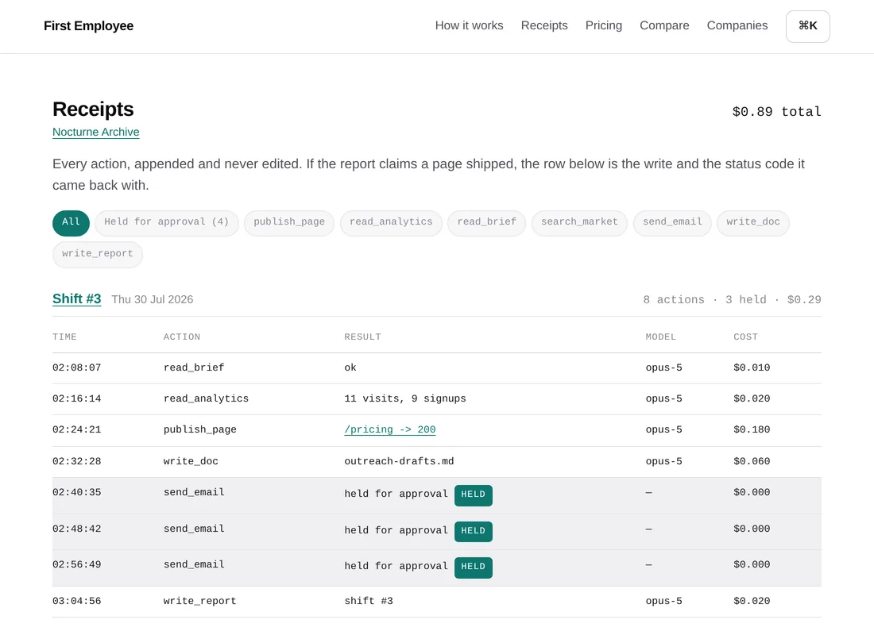874x635 pixels.
Task: Click HELD badge in 02:48:42 row
Action: click(x=474, y=531)
